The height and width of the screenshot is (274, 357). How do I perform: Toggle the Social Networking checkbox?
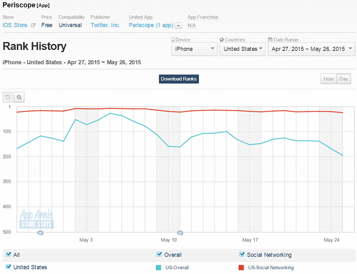coord(242,254)
